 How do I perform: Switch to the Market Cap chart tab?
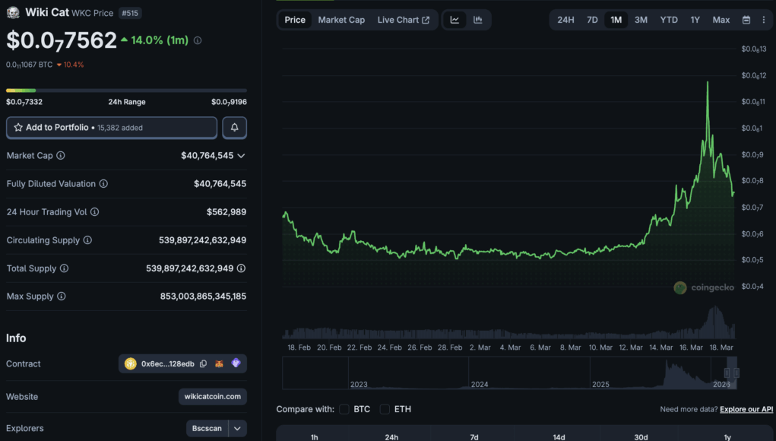pos(341,20)
